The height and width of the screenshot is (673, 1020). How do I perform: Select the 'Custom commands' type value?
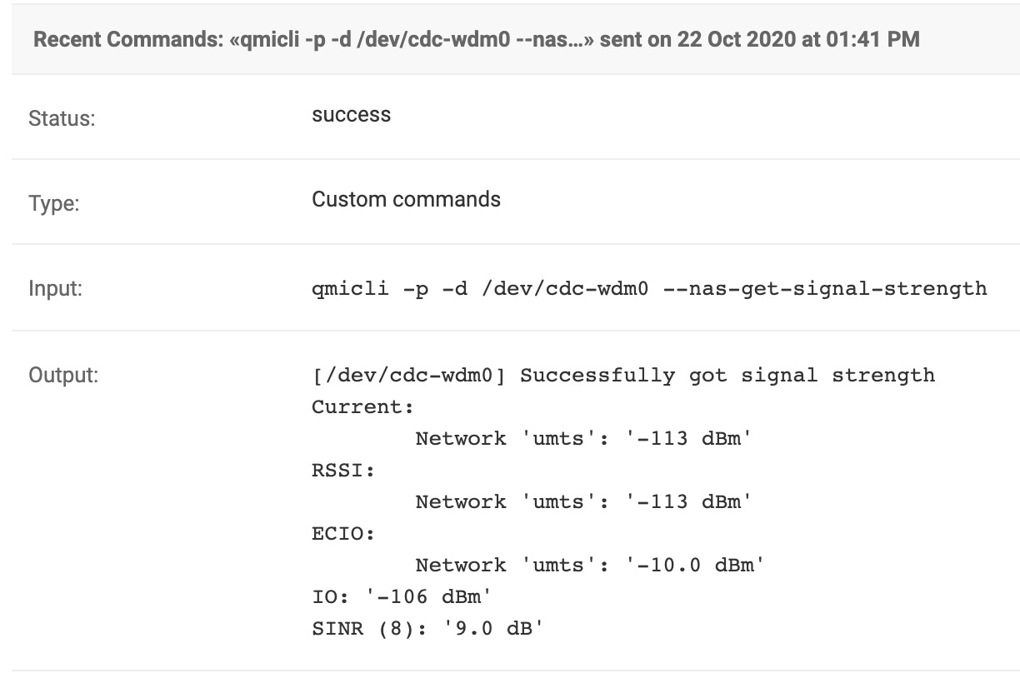click(406, 200)
